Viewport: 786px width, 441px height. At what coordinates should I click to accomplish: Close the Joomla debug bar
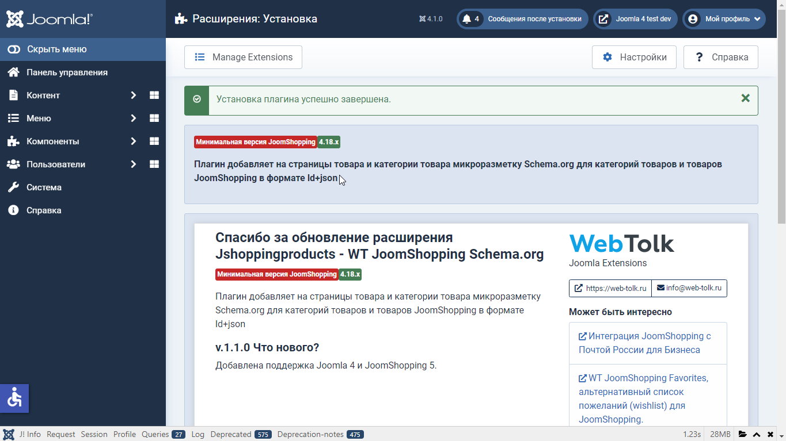[x=772, y=434]
